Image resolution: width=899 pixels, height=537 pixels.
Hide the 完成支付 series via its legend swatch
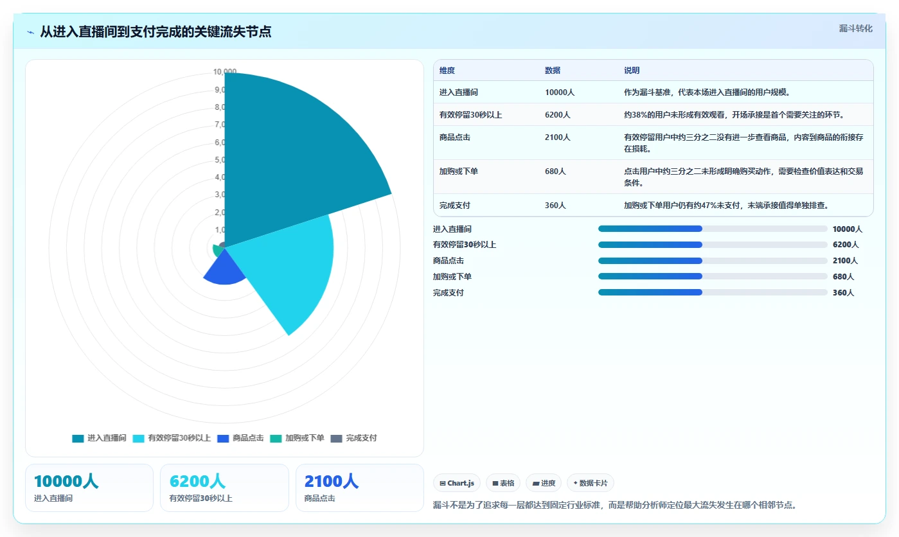click(337, 438)
